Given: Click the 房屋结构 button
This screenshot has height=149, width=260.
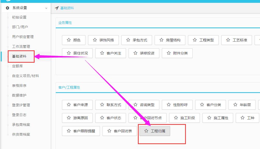Looking at the screenshot, I should click(x=170, y=40).
